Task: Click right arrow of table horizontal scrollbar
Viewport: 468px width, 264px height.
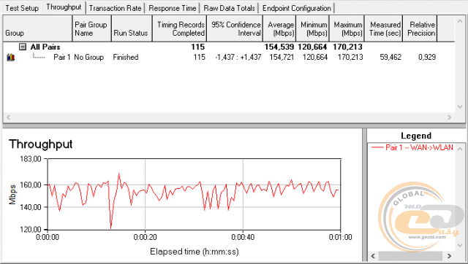Action: (x=449, y=117)
